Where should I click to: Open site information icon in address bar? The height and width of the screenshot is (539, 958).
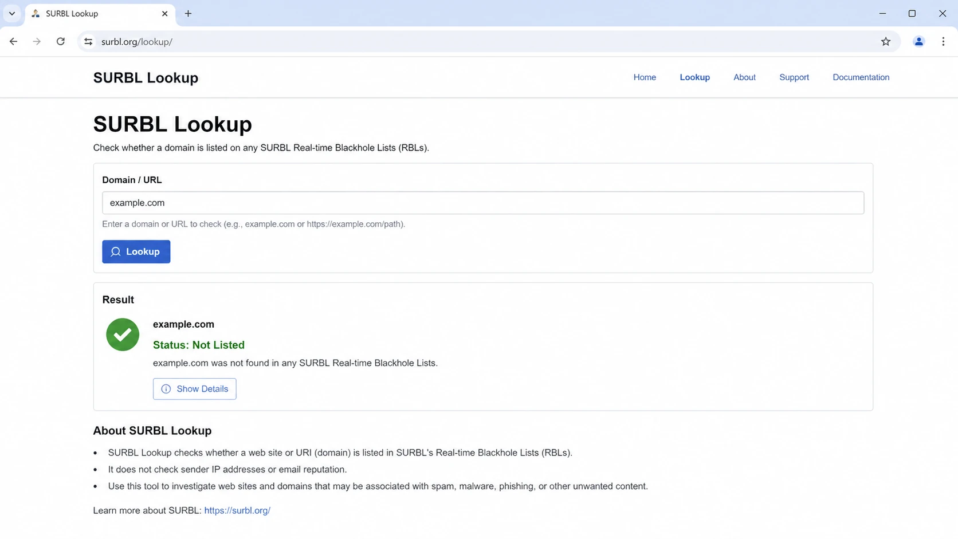88,41
